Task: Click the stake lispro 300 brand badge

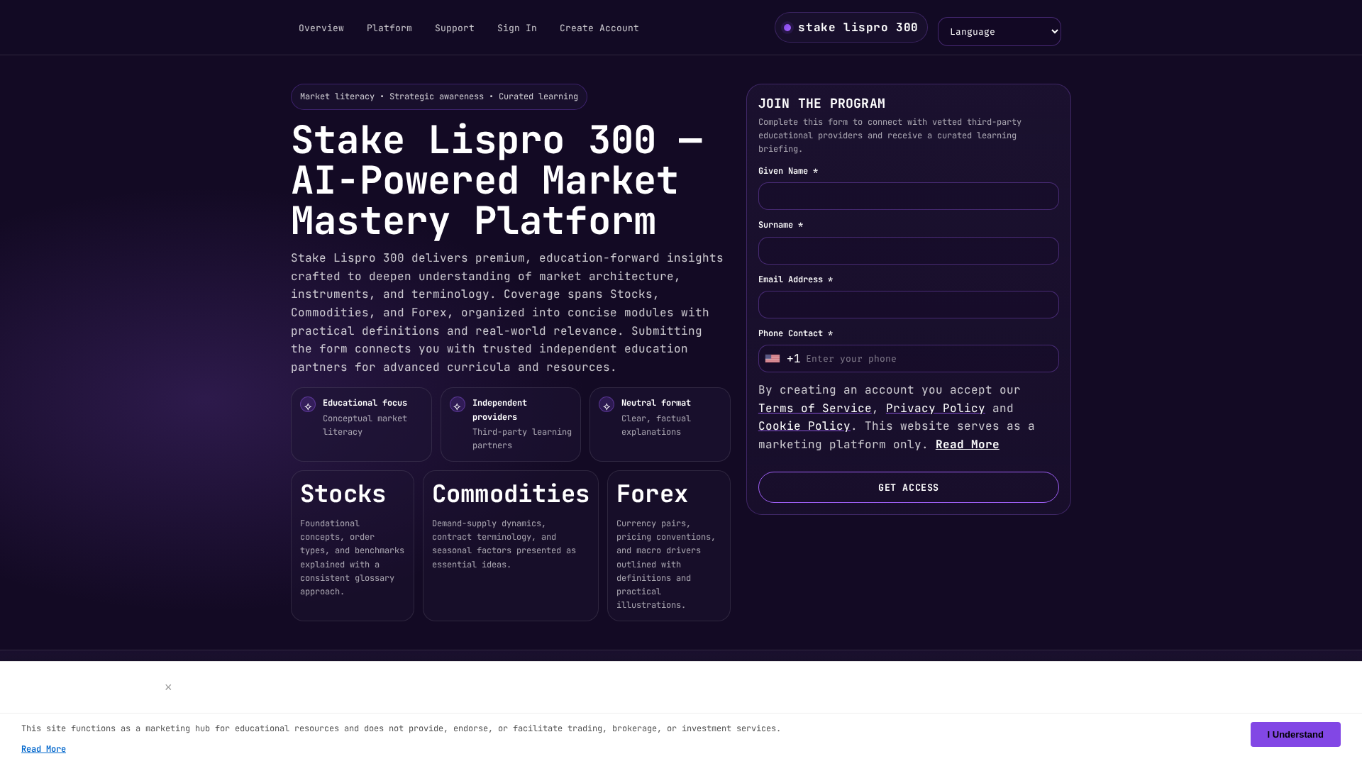Action: click(851, 28)
